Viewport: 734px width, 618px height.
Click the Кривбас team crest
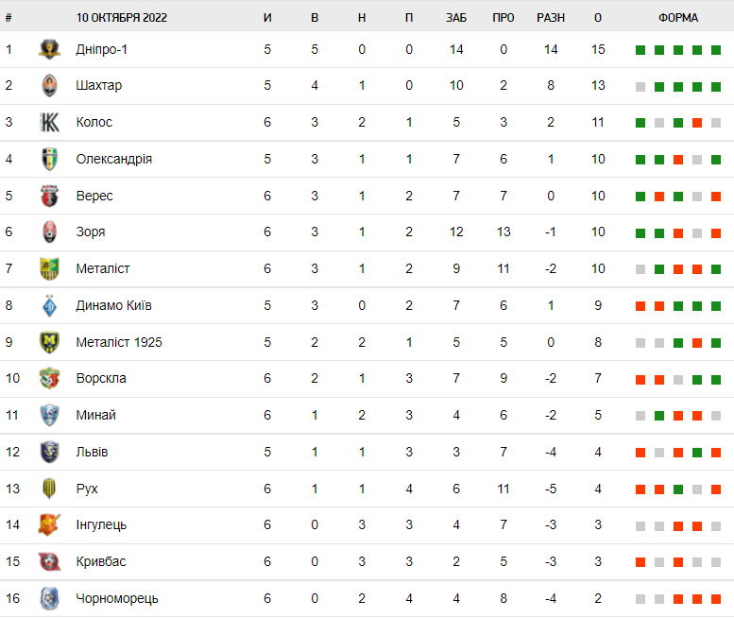(50, 561)
